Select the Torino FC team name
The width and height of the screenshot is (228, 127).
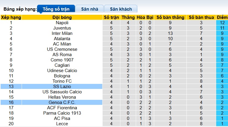[62, 81]
